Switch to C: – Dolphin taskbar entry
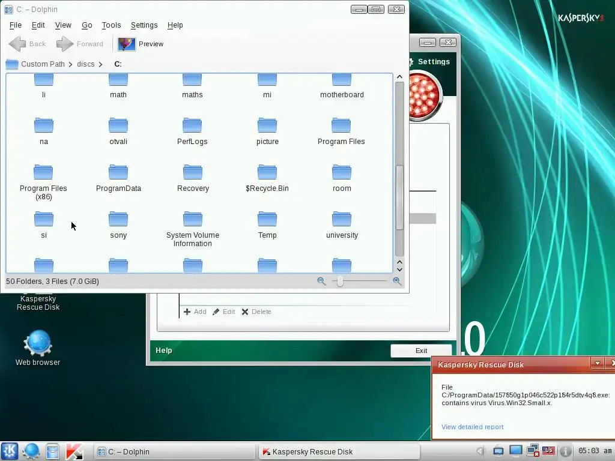Screen dimensions: 615x461 pyautogui.click(x=174, y=451)
